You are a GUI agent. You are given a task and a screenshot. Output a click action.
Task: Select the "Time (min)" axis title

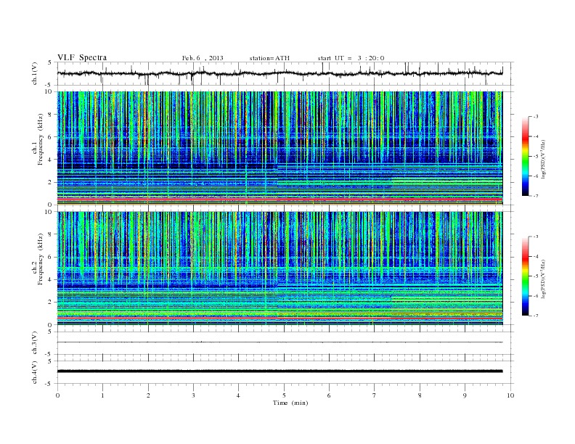tap(290, 403)
